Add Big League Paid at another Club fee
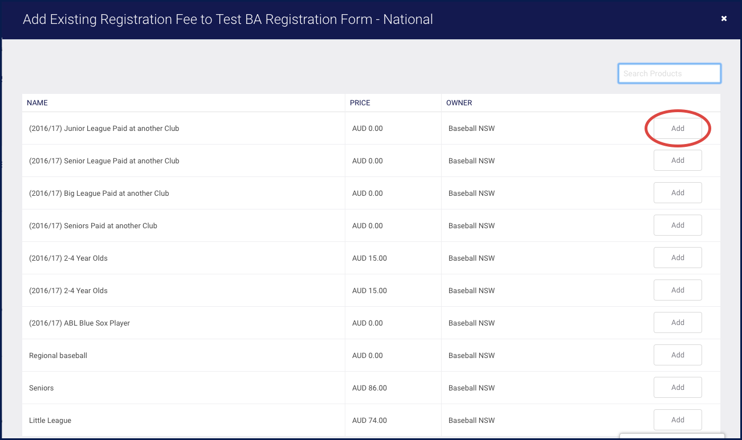Image resolution: width=742 pixels, height=440 pixels. [x=677, y=193]
